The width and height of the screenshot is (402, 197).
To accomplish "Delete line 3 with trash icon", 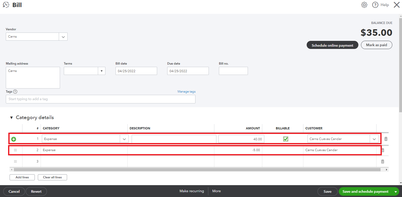I will 383,161.
